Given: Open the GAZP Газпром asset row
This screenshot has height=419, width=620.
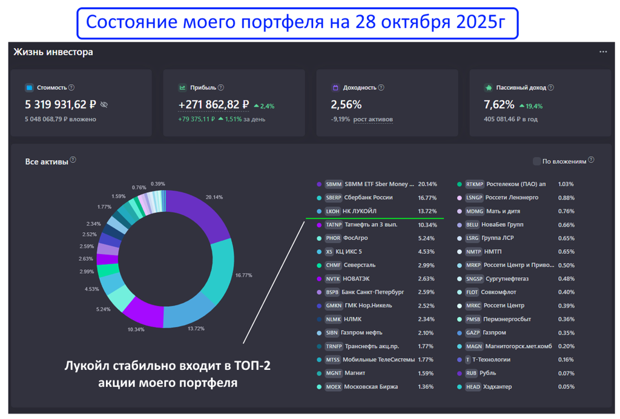Looking at the screenshot, I should [516, 333].
